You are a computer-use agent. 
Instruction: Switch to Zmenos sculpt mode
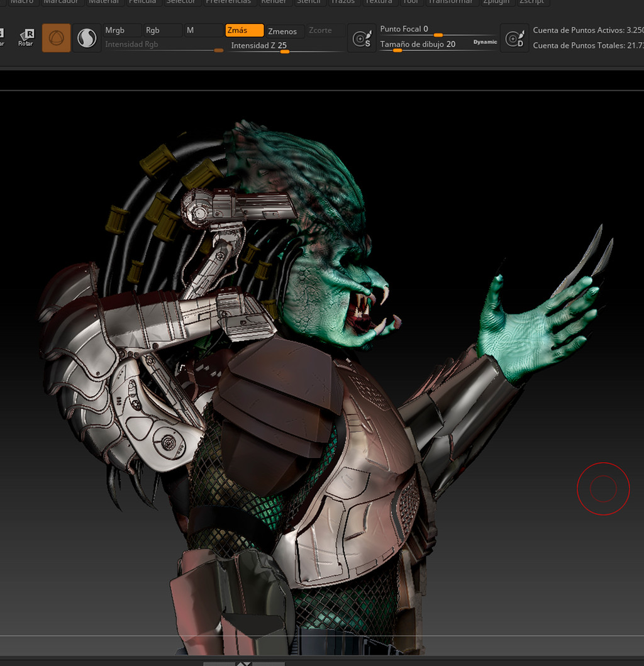(285, 31)
